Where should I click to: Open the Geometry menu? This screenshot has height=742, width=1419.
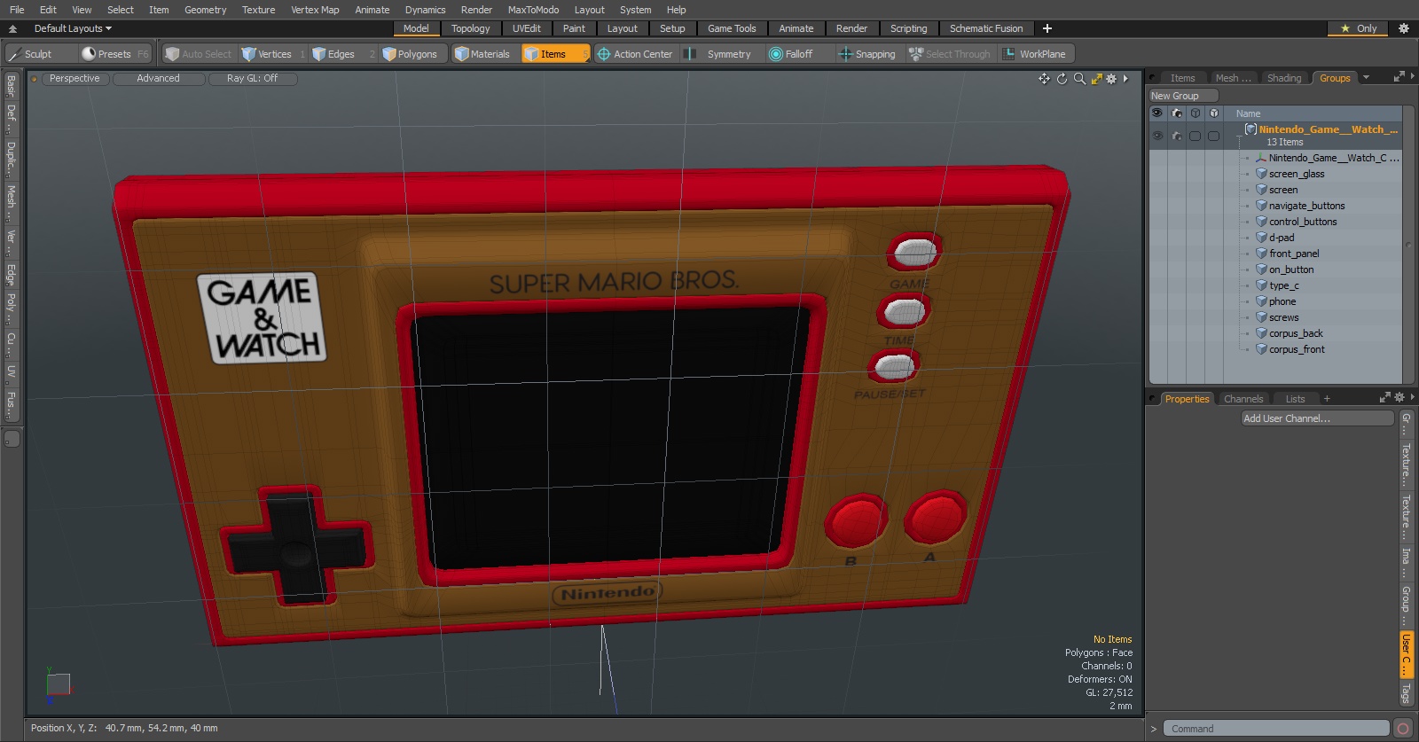(205, 10)
